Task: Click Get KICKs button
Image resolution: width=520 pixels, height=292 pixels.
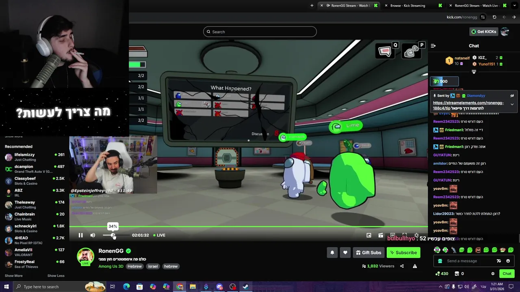Action: [x=483, y=32]
